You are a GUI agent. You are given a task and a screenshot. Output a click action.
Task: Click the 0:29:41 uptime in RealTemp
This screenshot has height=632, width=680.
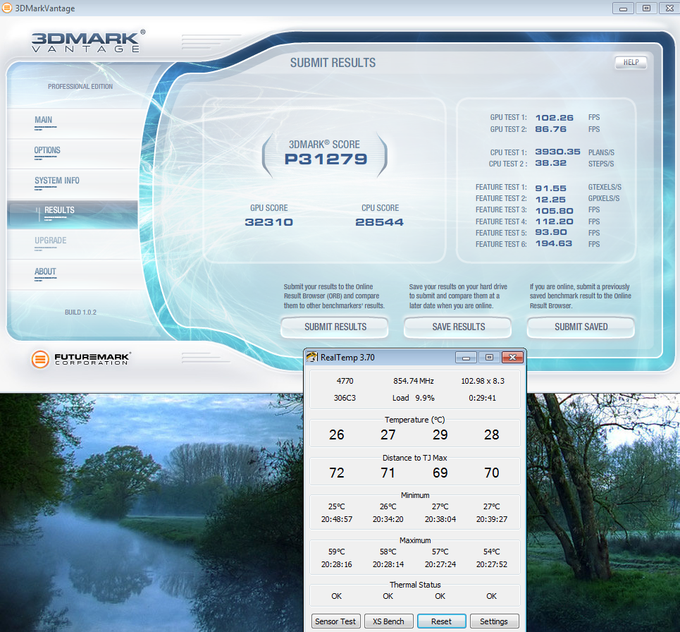pos(482,398)
